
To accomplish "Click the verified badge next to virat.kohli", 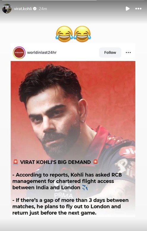I will point(35,9).
